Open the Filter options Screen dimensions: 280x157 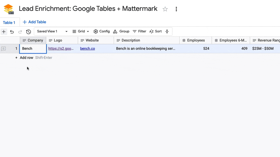[x=139, y=31]
